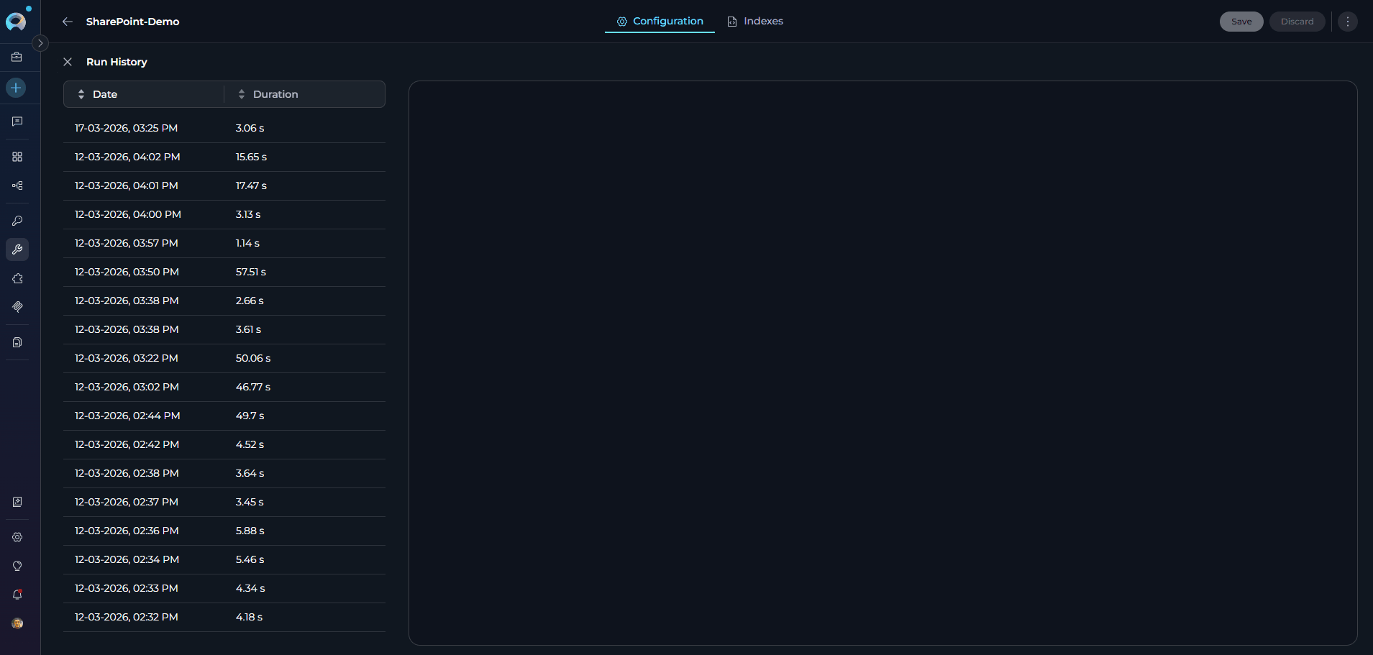Screen dimensions: 1373x655
Task: Open the four-square grid apps icon
Action: coord(17,157)
